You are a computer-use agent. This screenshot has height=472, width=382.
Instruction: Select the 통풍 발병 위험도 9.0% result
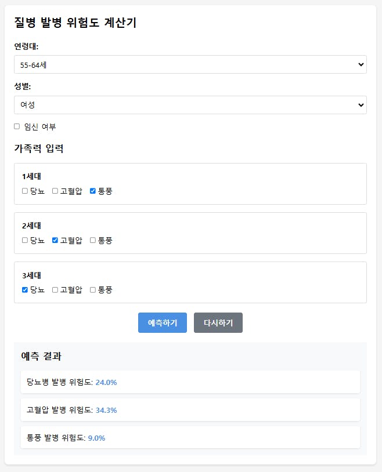pos(190,437)
